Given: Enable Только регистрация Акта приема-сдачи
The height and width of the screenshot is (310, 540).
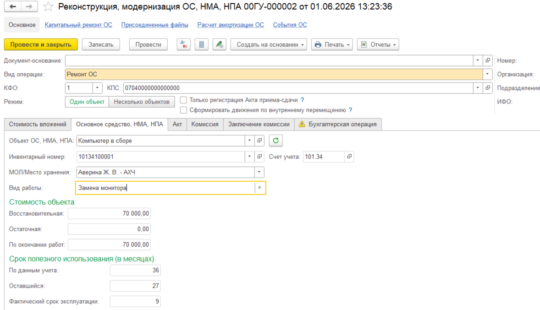Looking at the screenshot, I should click(x=183, y=100).
